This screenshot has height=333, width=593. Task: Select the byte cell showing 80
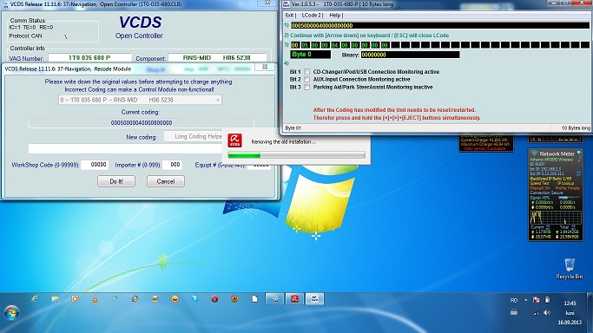[x=365, y=45]
